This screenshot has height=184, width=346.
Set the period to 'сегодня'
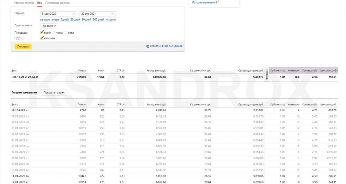(x=45, y=20)
